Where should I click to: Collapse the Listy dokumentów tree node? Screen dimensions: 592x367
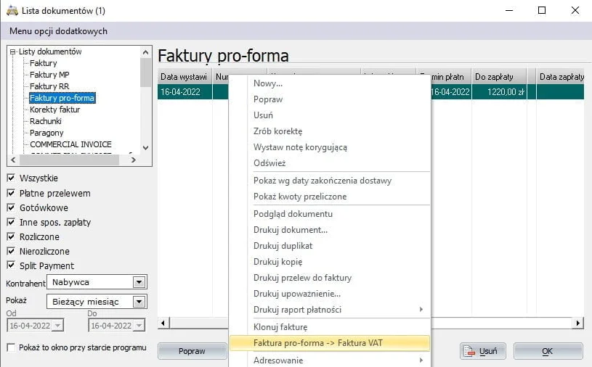pos(13,51)
